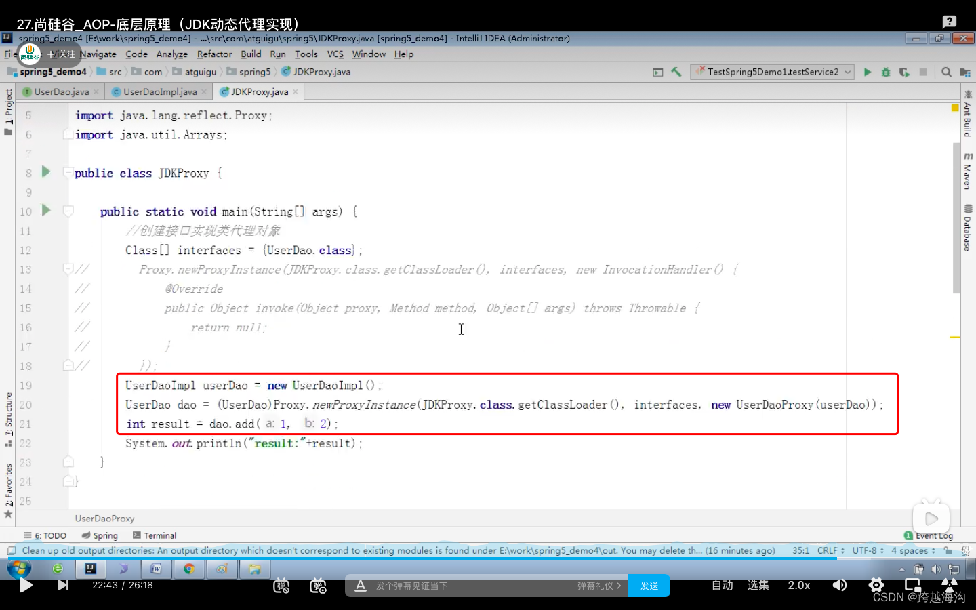Collapse the main method fold marker
Viewport: 976px width, 610px height.
(x=68, y=211)
